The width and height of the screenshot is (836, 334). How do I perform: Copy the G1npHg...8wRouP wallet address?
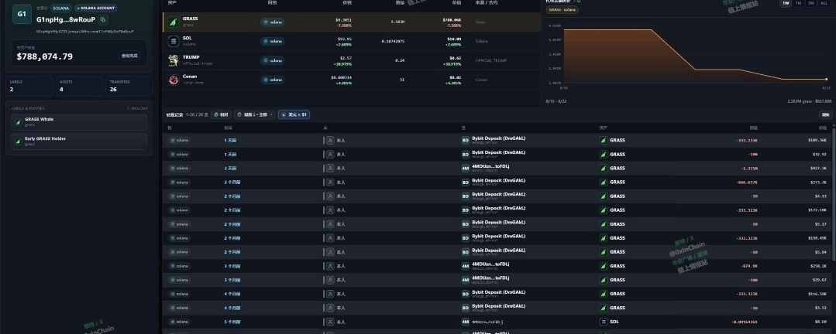pos(103,19)
